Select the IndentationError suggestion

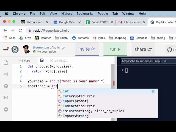108,106
